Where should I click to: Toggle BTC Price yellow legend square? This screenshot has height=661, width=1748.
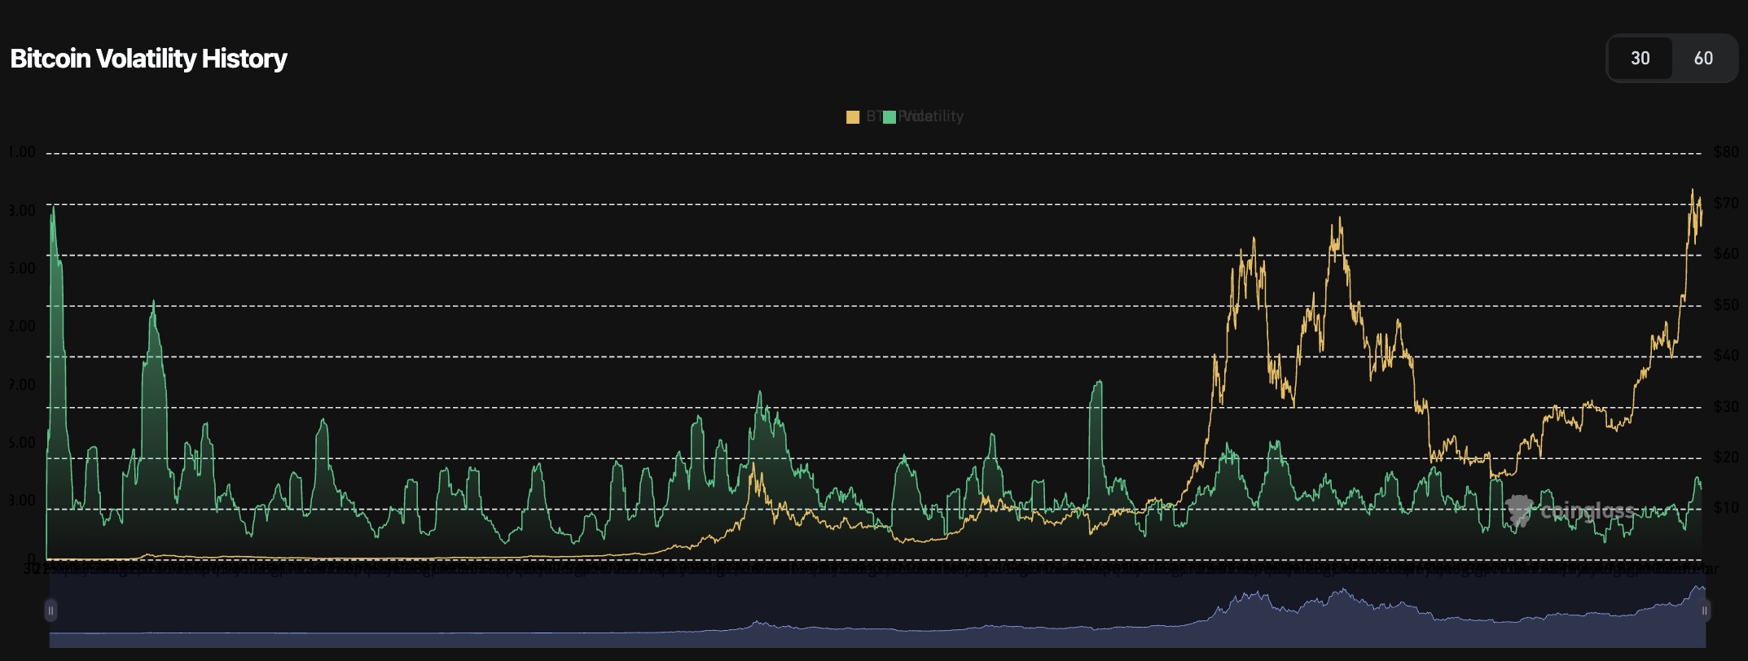coord(853,117)
